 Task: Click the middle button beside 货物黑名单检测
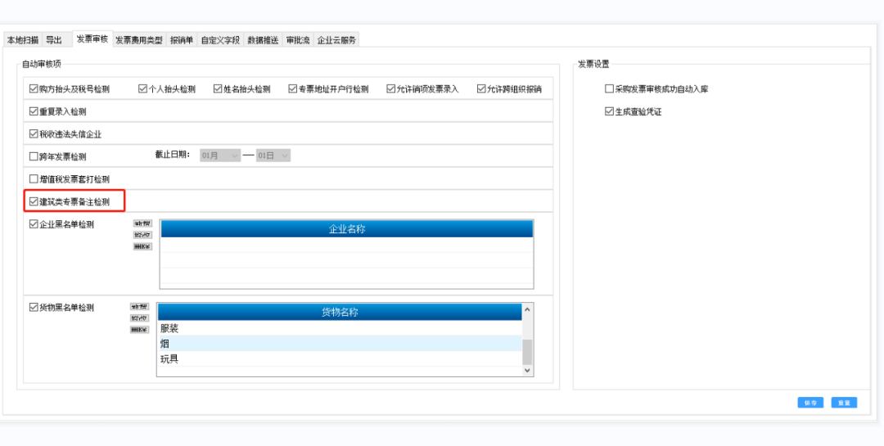coord(139,318)
